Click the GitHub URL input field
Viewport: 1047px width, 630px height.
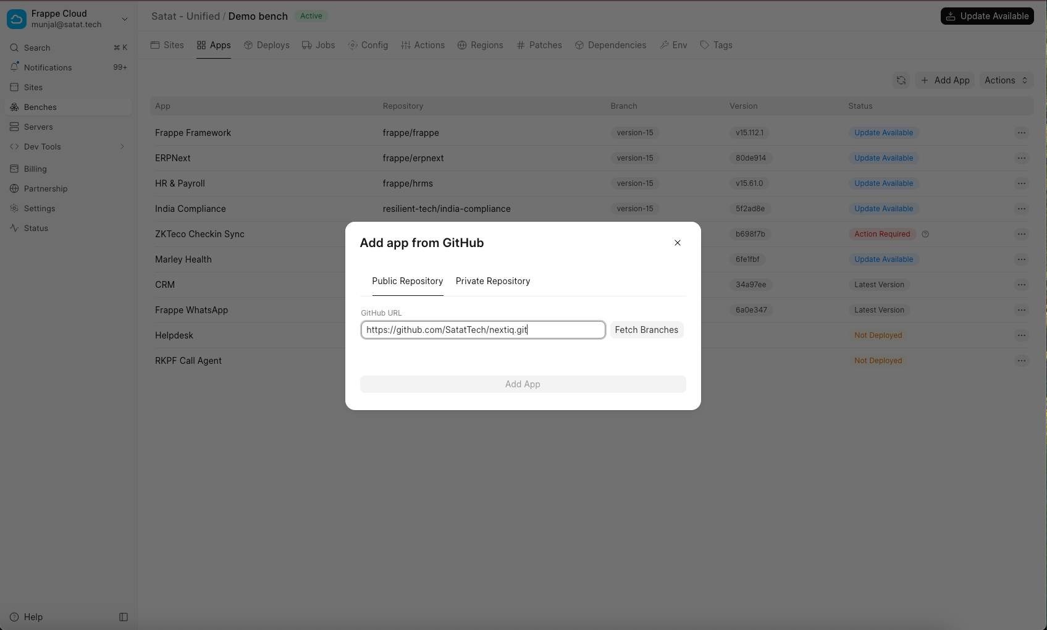(x=483, y=330)
